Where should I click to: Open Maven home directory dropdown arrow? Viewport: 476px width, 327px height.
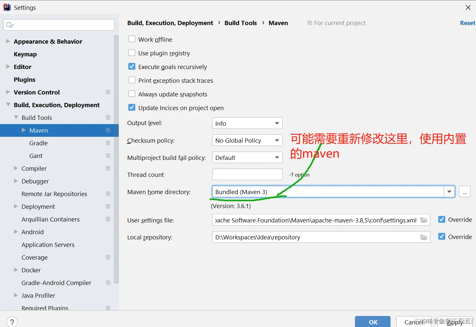coord(449,192)
